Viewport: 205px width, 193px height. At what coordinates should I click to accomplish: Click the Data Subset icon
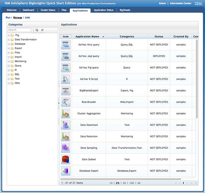[66, 159]
